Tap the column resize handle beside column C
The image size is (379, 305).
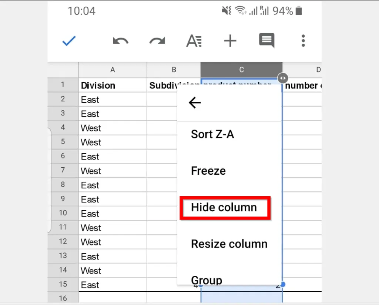tap(283, 78)
